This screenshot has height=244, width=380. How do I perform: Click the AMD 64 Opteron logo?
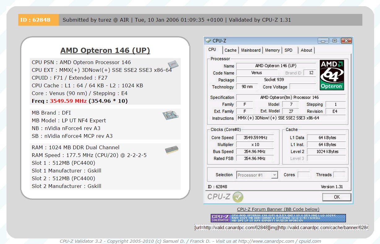click(x=332, y=75)
